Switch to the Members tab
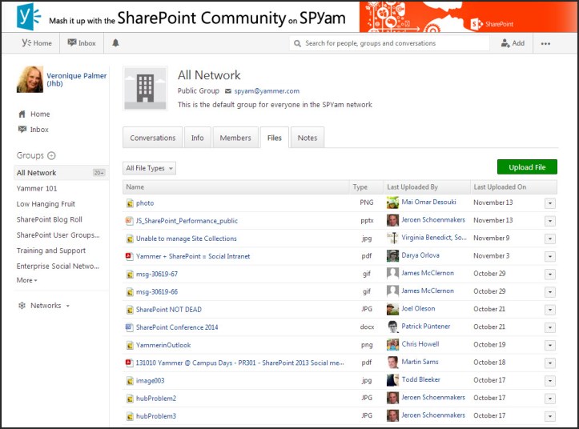The width and height of the screenshot is (579, 429). point(235,138)
